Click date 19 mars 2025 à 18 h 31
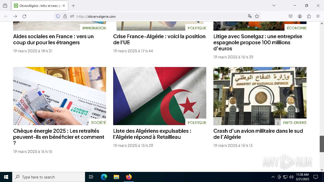Viewport: 324px width, 182px height. tap(33, 51)
